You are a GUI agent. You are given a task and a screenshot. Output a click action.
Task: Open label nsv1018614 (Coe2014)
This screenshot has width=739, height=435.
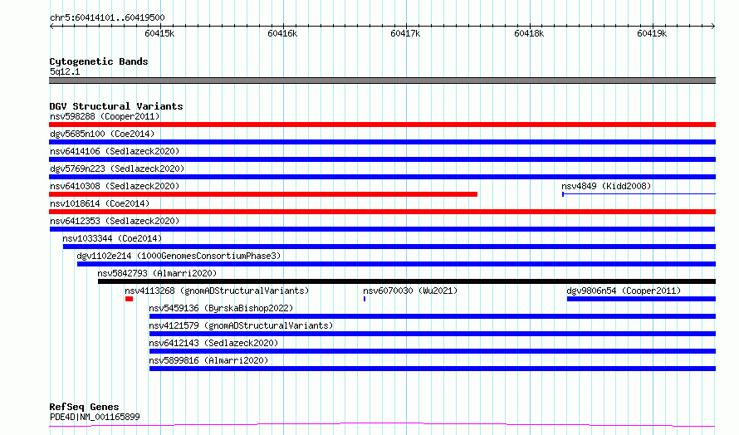click(x=100, y=203)
